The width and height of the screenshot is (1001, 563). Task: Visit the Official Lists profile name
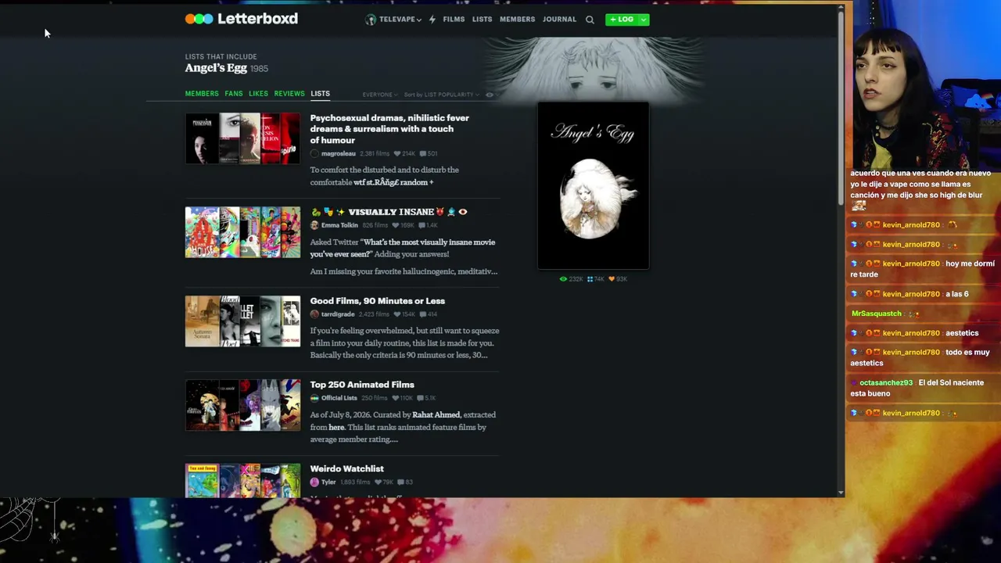point(339,398)
